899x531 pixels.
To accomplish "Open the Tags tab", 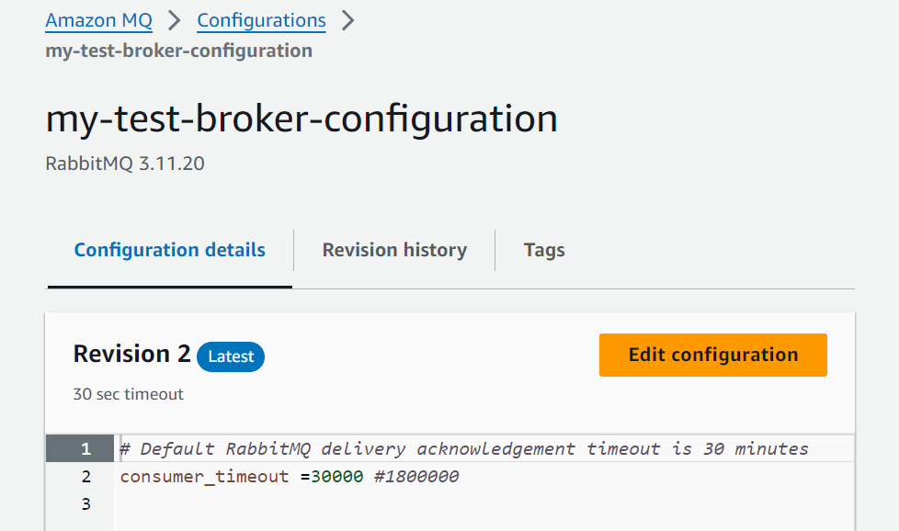I will pyautogui.click(x=544, y=250).
